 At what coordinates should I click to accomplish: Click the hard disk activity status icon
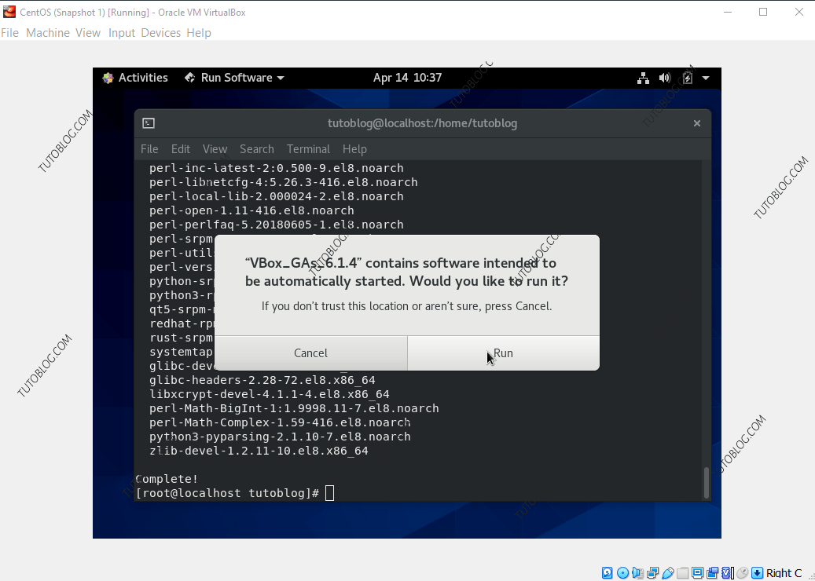(607, 572)
